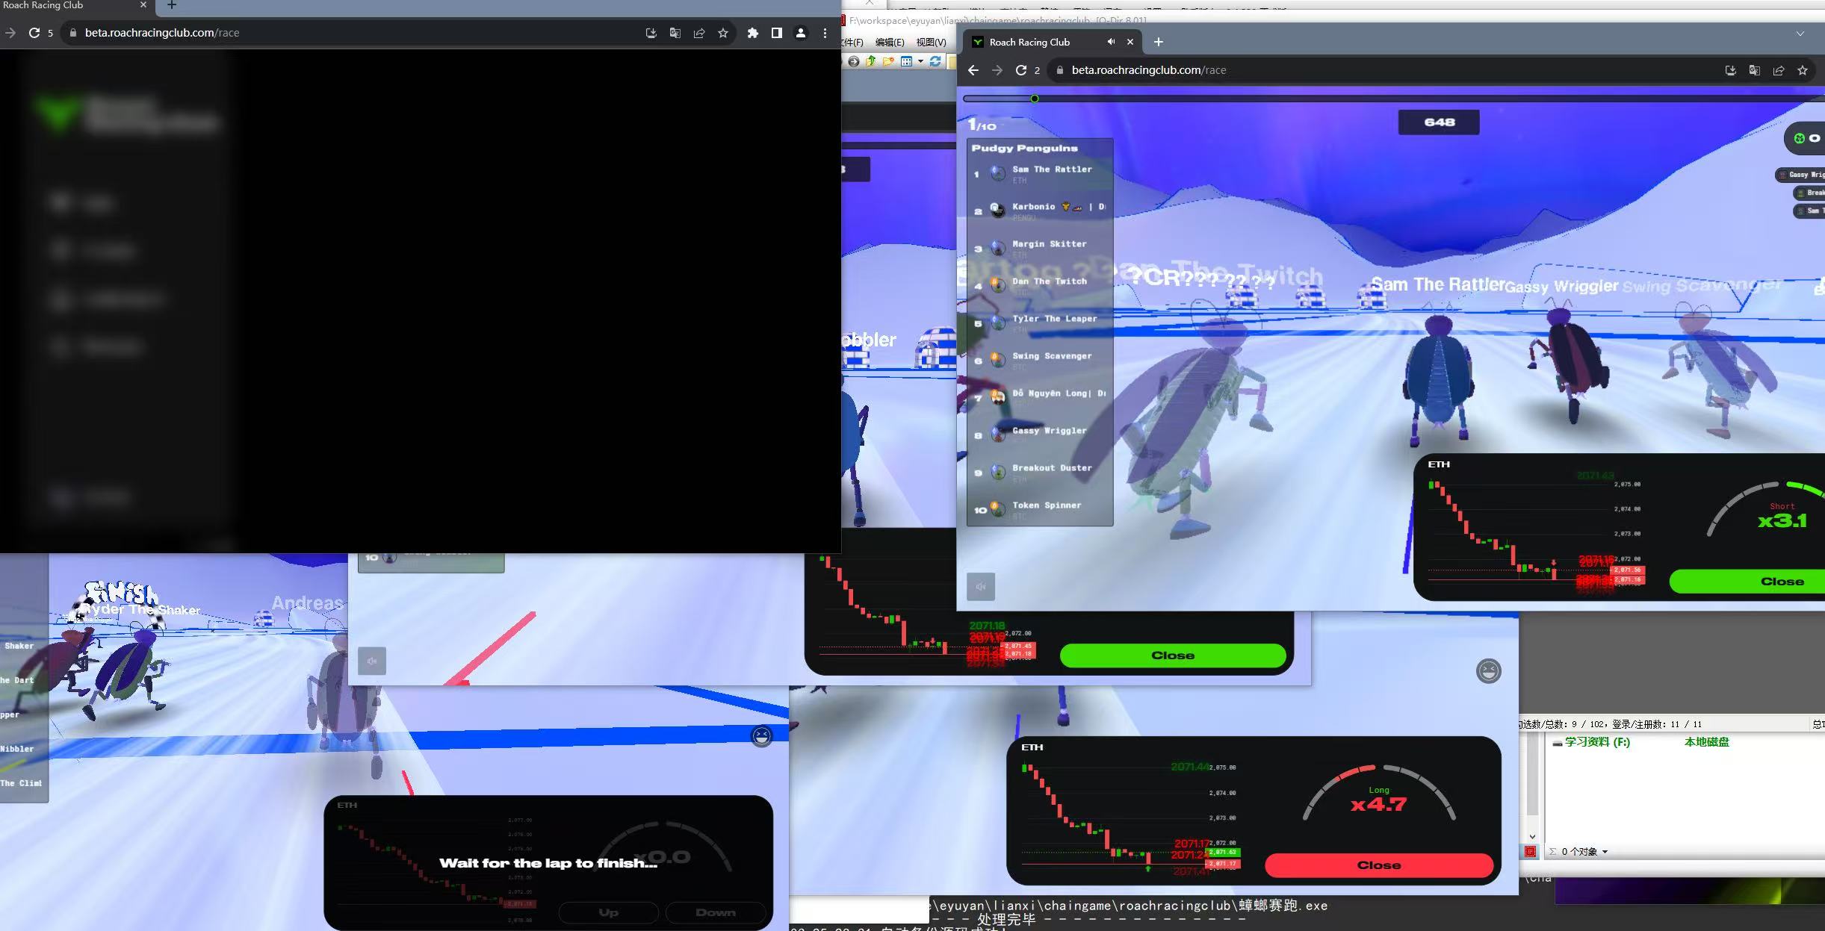Select 'Token Spinner' in the leaderboard
The image size is (1825, 931).
pos(1040,510)
